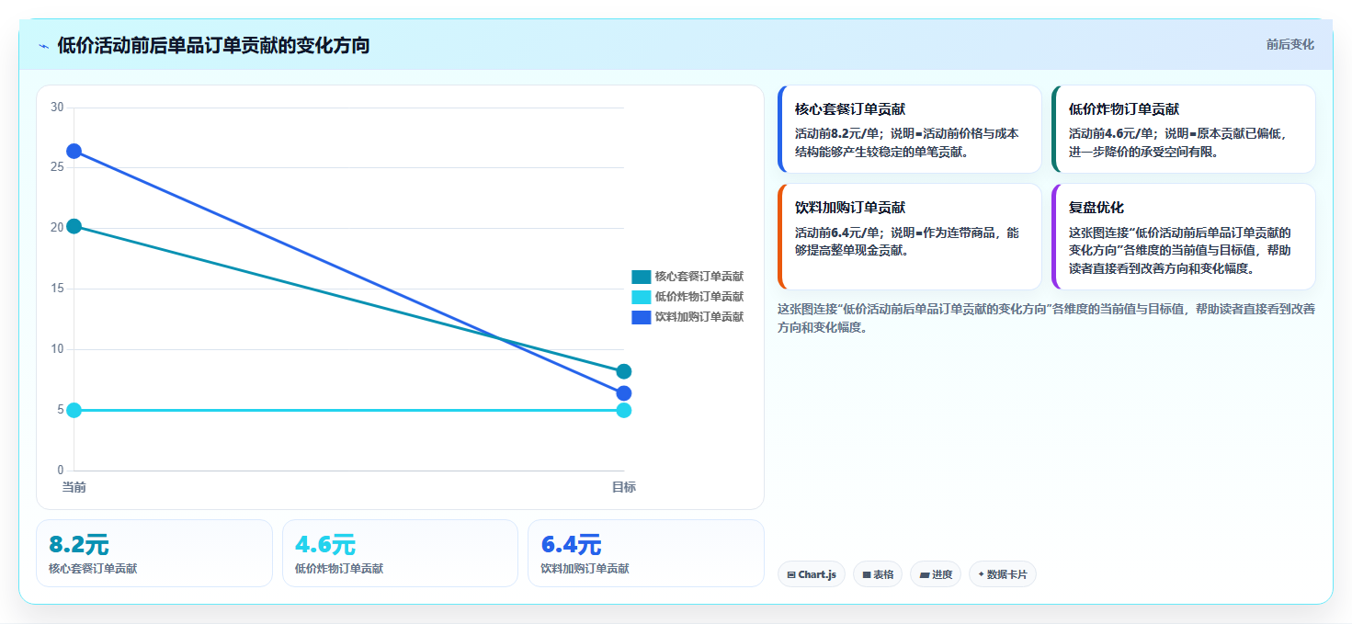Click the 8.2元 stat value

tap(79, 545)
